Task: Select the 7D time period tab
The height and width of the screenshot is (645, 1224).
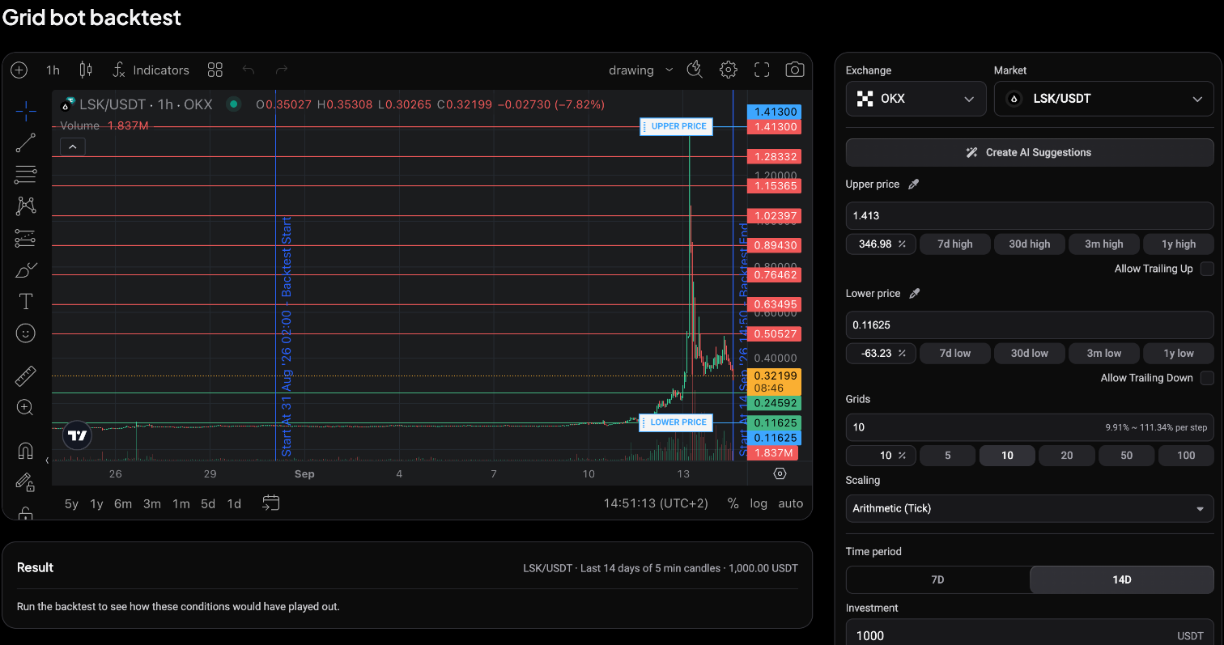Action: (937, 579)
